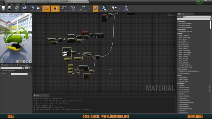Click the Palette search magnifier icon

[210, 19]
